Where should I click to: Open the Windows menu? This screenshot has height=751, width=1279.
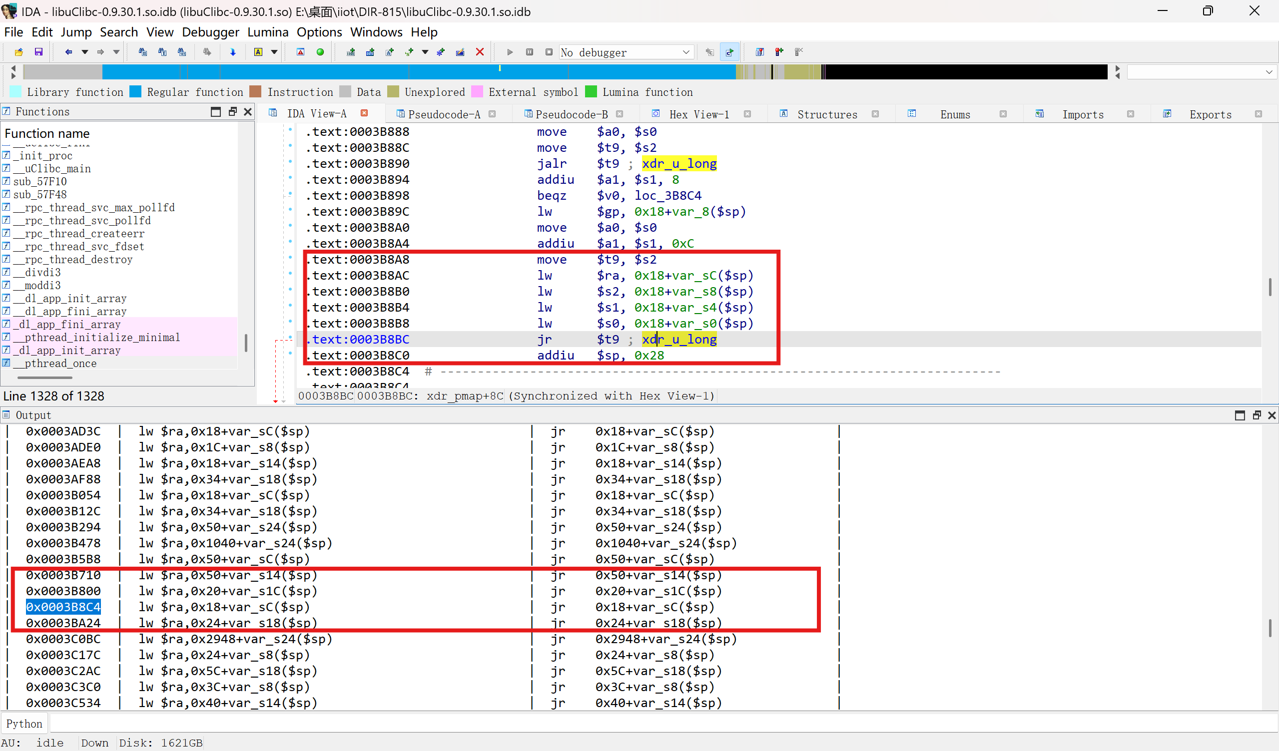point(376,32)
